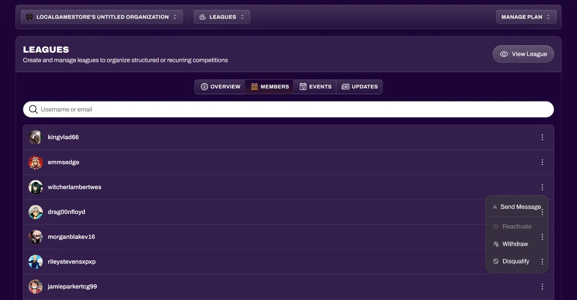Choose Withdraw from the context menu
Screen dimensions: 577x300
[x=517, y=244]
